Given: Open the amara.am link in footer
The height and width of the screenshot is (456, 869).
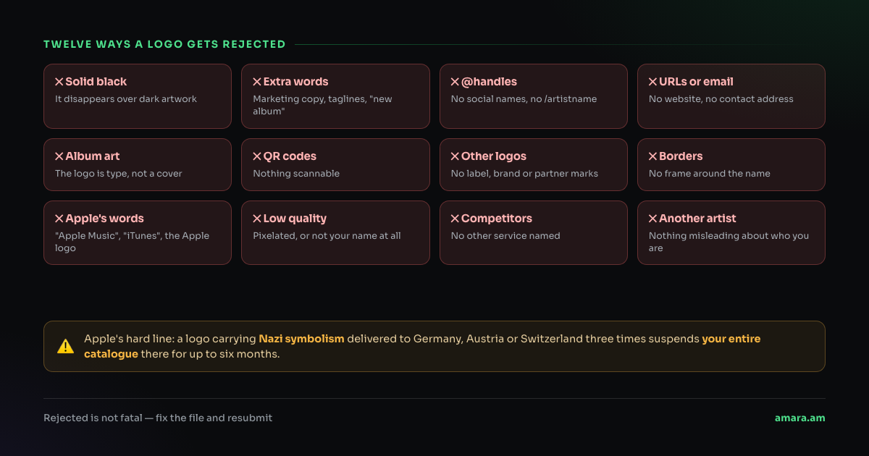Looking at the screenshot, I should click(x=799, y=418).
